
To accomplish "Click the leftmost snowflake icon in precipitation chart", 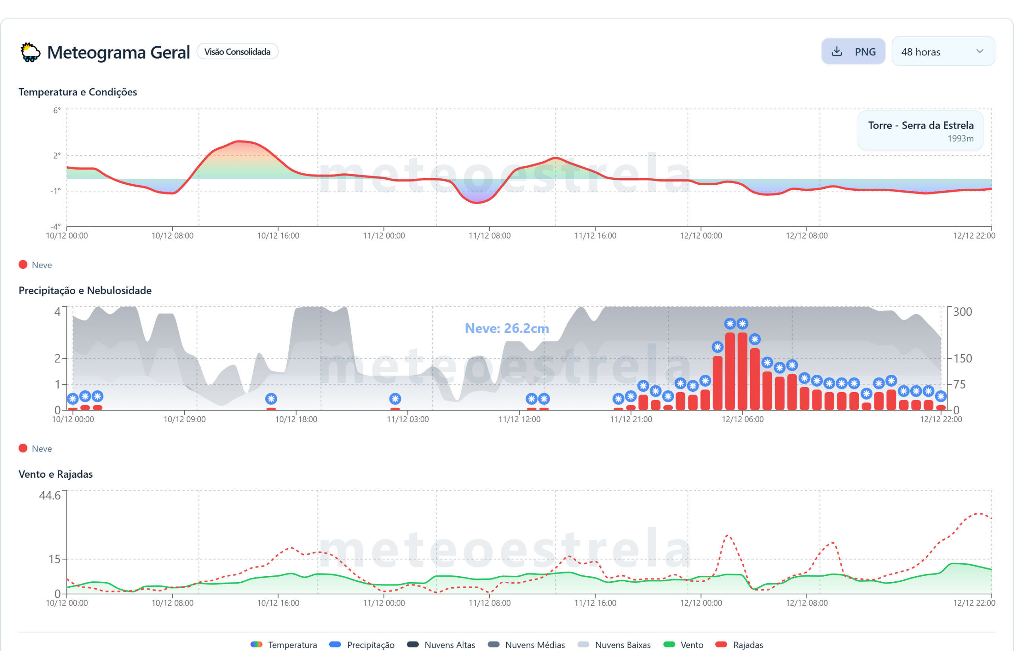I will pos(73,399).
